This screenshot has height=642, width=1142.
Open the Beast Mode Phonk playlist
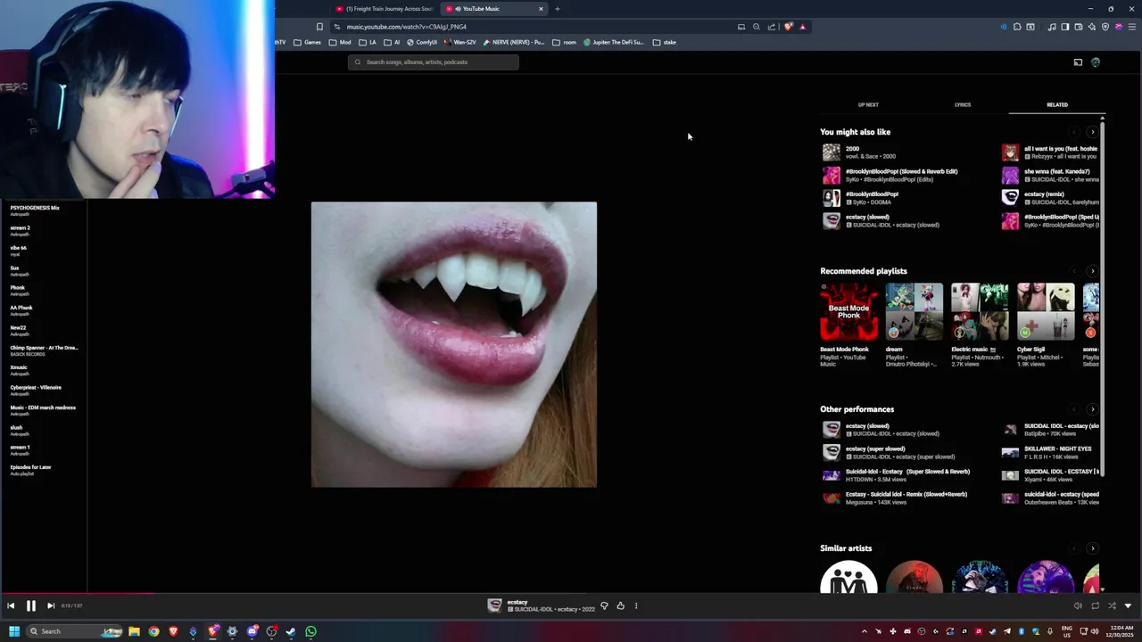(848, 312)
